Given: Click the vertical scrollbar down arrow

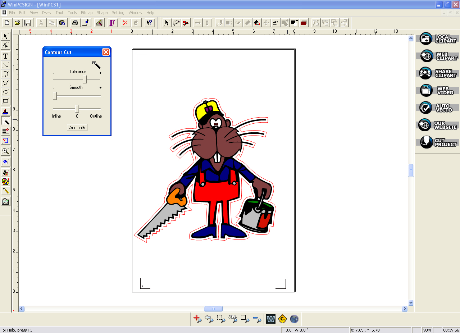Looking at the screenshot, I should (411, 303).
